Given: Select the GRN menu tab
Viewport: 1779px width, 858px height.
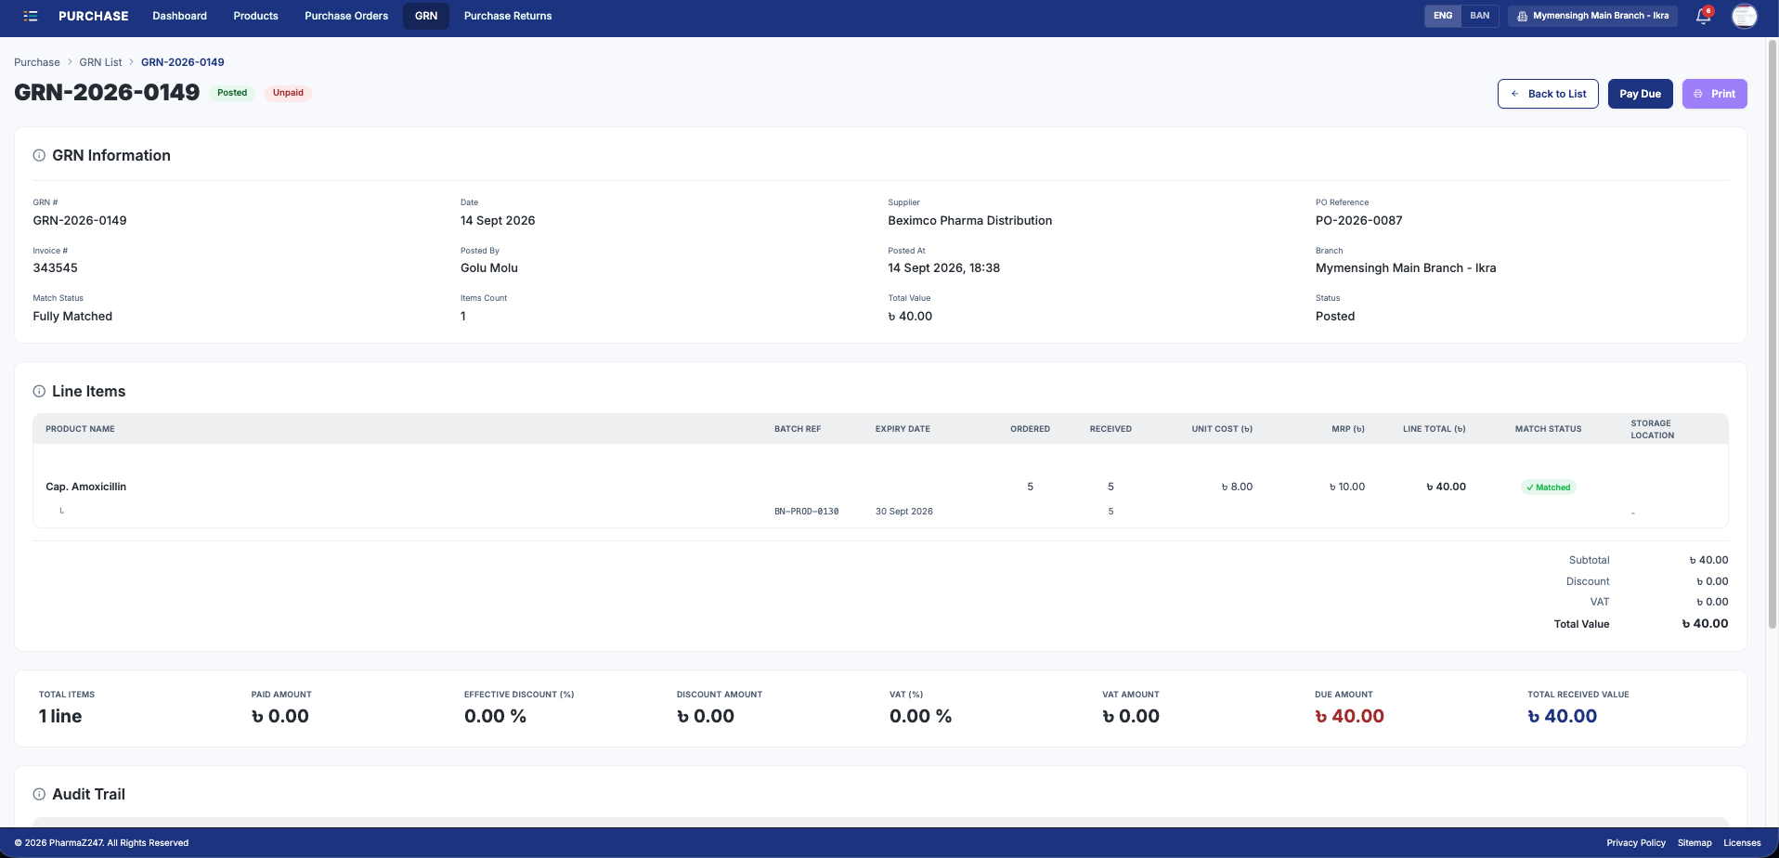Looking at the screenshot, I should [426, 16].
